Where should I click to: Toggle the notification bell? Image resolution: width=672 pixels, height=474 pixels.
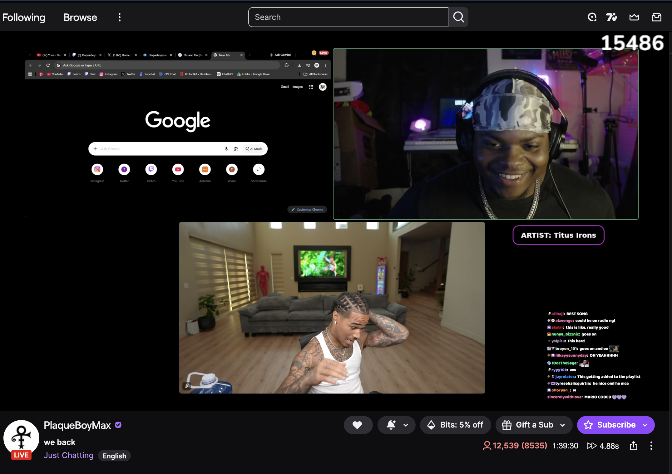391,425
